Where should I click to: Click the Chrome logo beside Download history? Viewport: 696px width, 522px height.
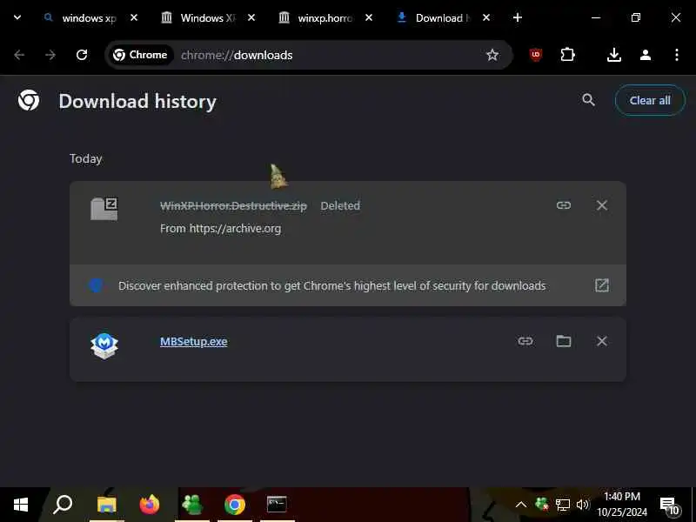pos(29,100)
